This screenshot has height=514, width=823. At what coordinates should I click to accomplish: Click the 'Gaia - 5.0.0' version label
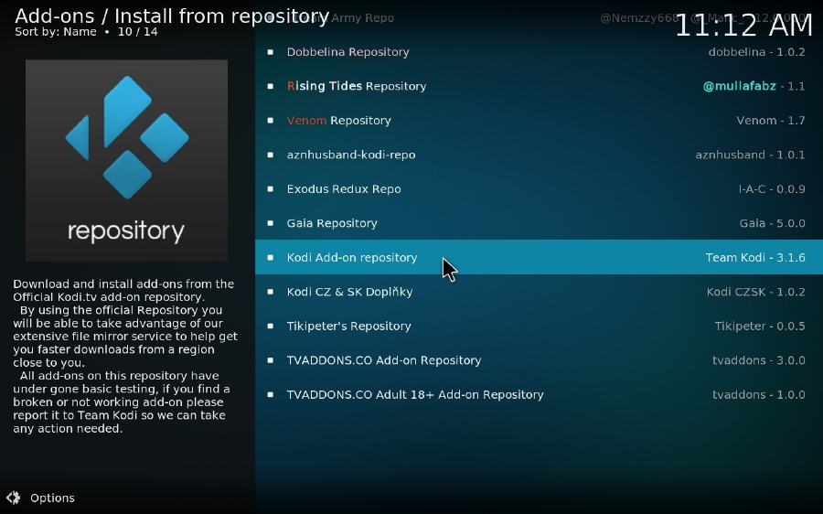772,223
